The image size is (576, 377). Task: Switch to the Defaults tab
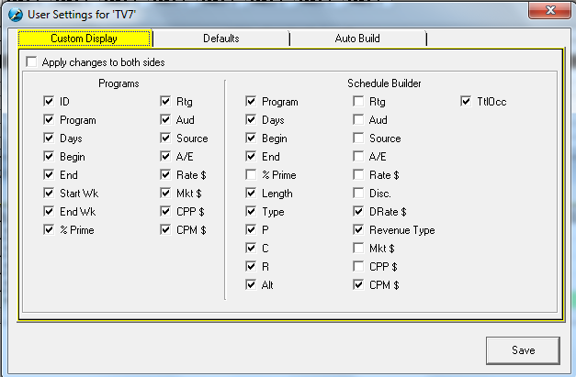pyautogui.click(x=221, y=39)
